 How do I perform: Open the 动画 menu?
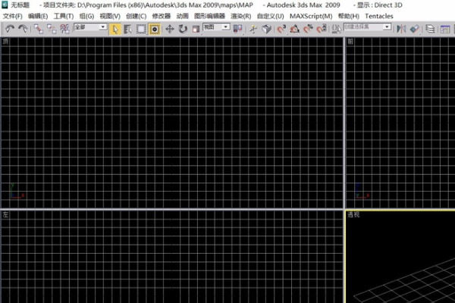pos(183,16)
